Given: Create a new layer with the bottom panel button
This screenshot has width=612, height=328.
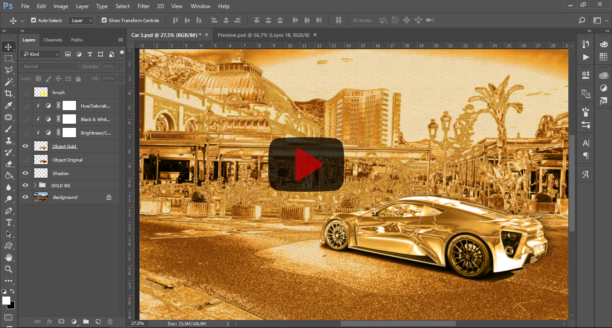Looking at the screenshot, I should click(x=98, y=321).
